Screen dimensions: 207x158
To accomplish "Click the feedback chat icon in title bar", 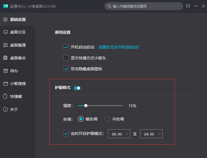I will [x=188, y=6].
